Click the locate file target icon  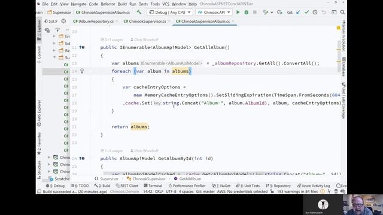63,21
